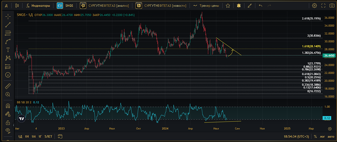This screenshot has width=337, height=142.
Task: Open the date range picker calendar
Action: pyautogui.click(x=60, y=136)
